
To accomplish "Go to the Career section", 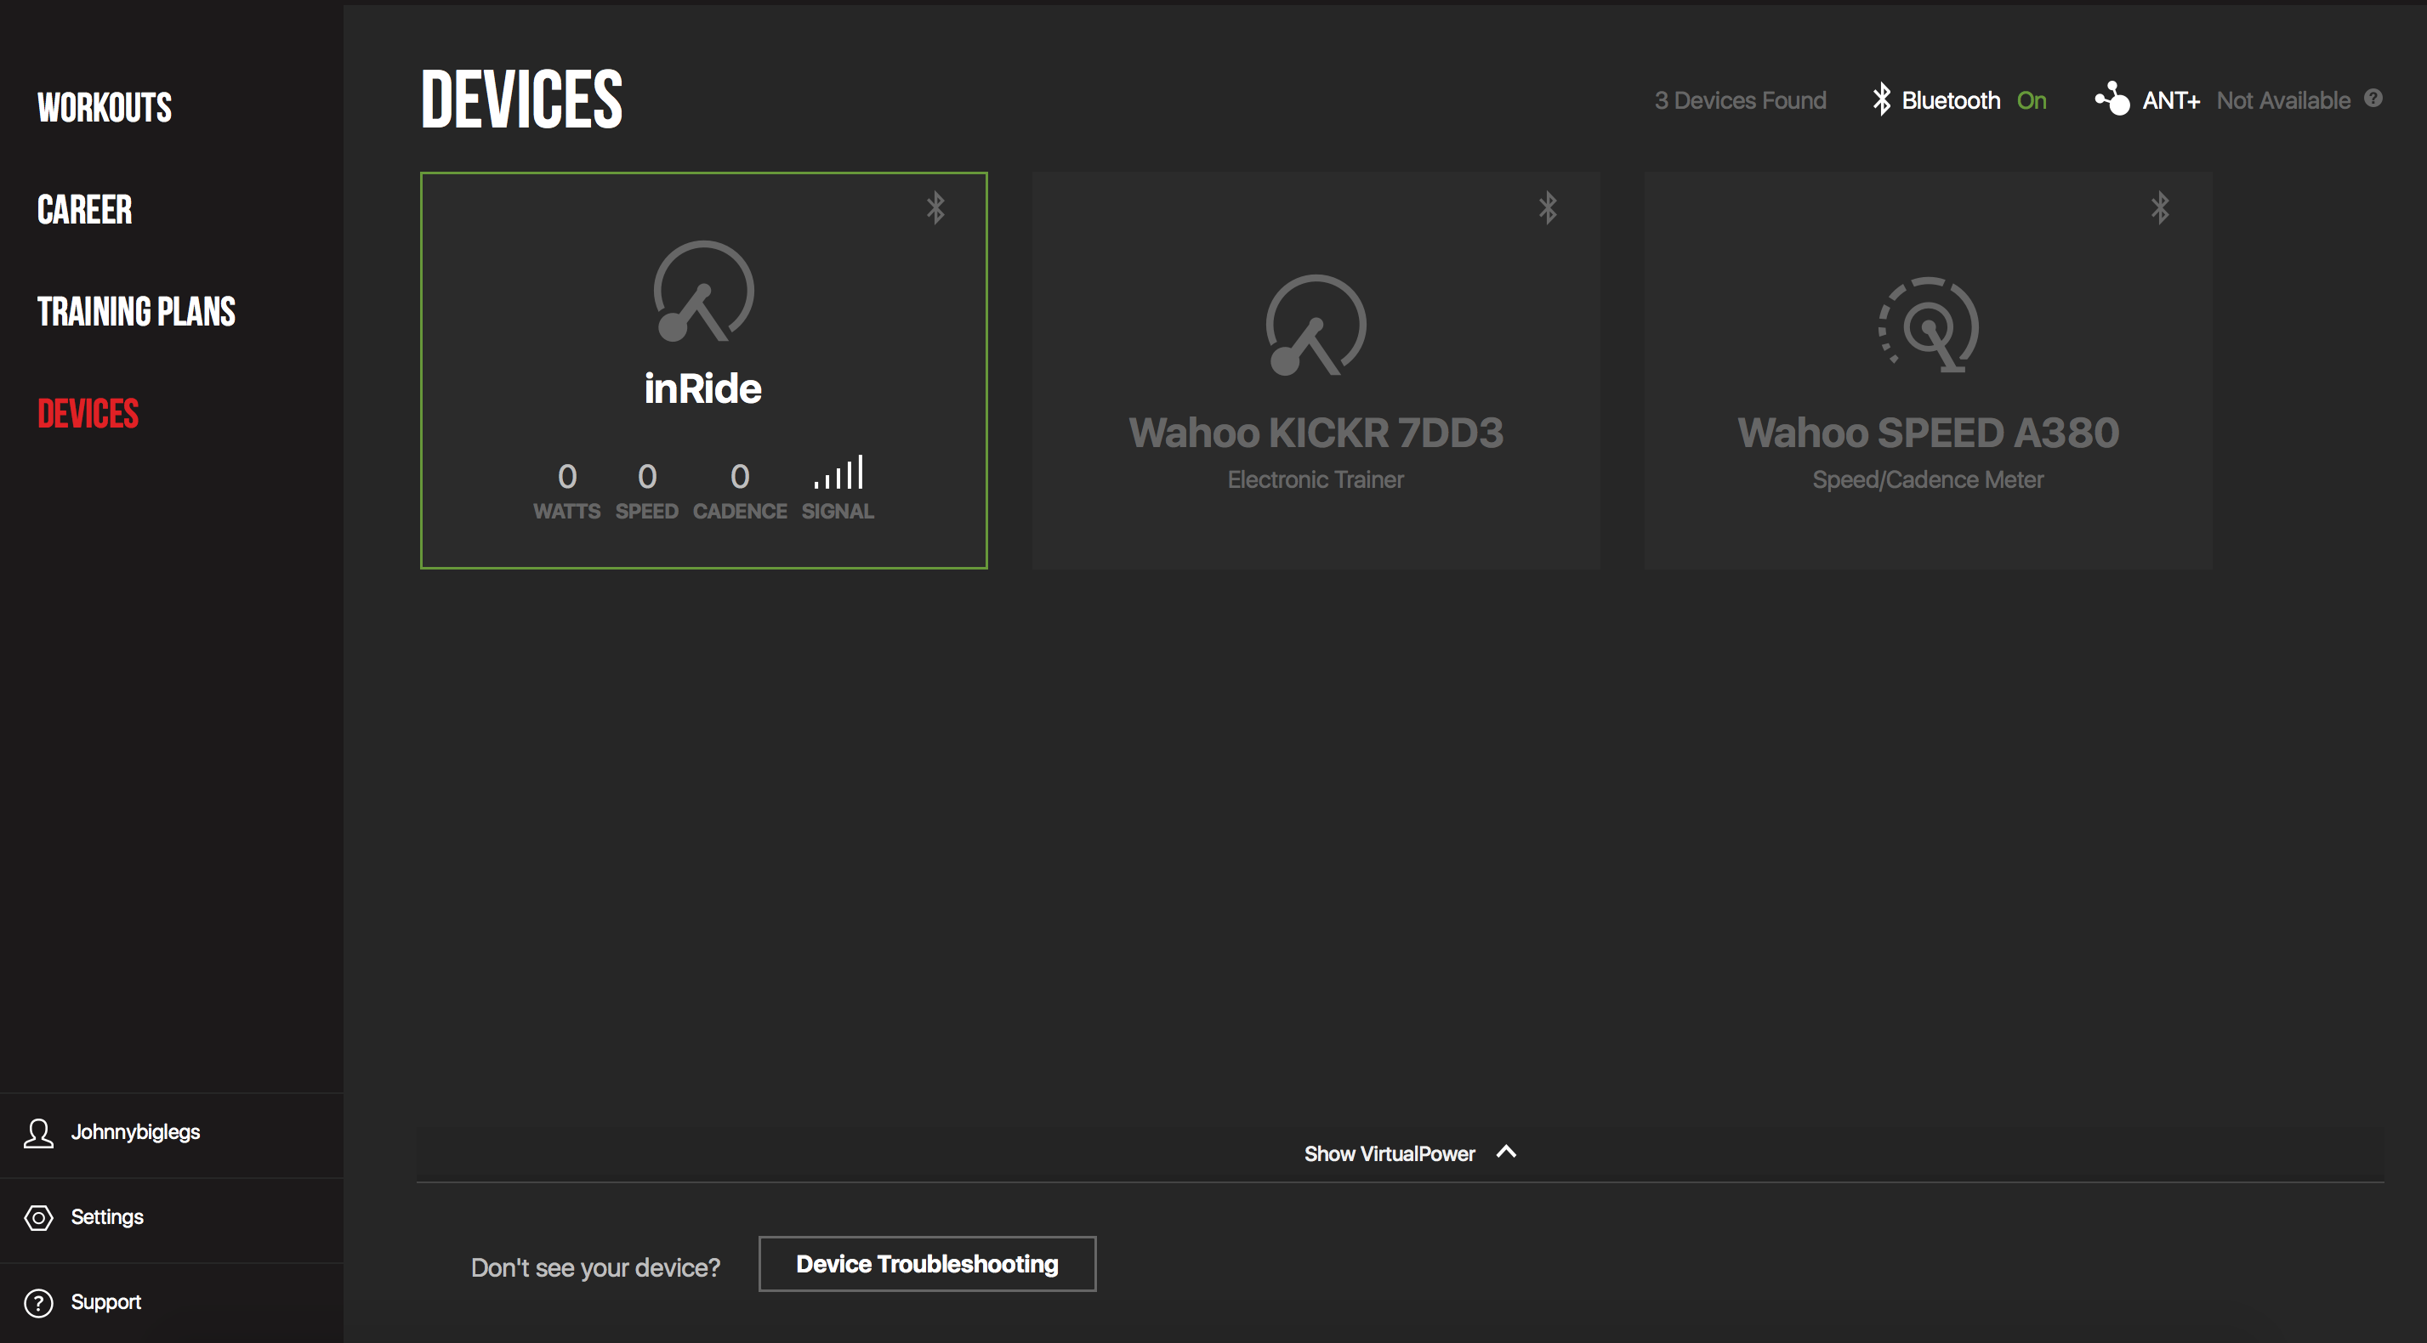I will coord(85,209).
